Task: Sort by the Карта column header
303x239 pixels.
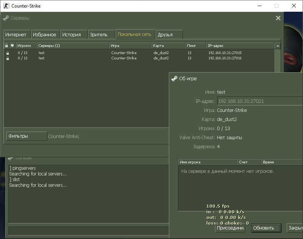Action: pyautogui.click(x=168, y=46)
